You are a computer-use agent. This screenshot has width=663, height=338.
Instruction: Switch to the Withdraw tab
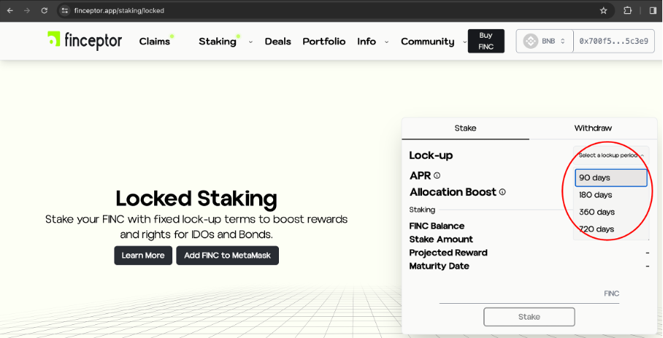[x=592, y=128]
